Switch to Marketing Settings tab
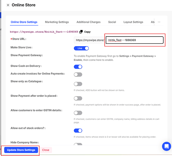 tap(57, 22)
